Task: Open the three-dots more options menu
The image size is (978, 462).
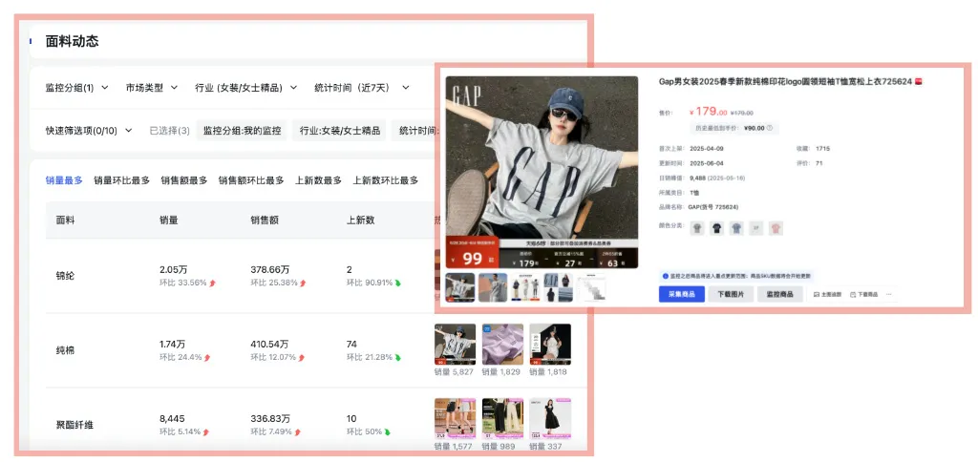Action: (x=889, y=294)
